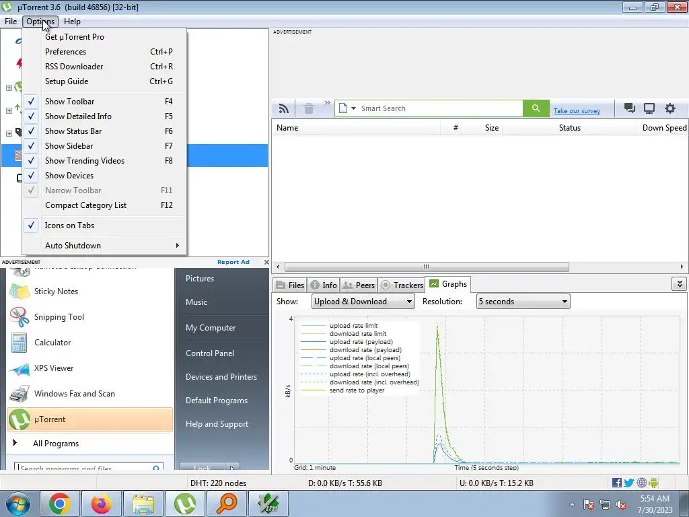689x517 pixels.
Task: Click the network tray icon
Action: (605, 505)
